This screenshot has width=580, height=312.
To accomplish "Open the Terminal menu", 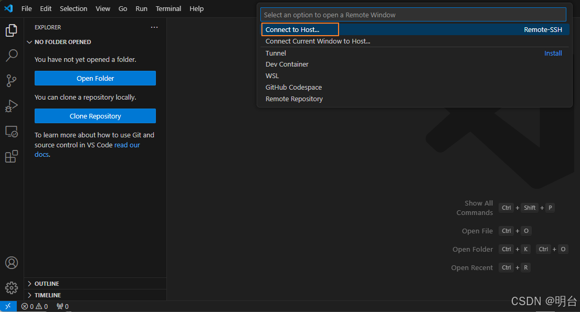I will pyautogui.click(x=168, y=8).
